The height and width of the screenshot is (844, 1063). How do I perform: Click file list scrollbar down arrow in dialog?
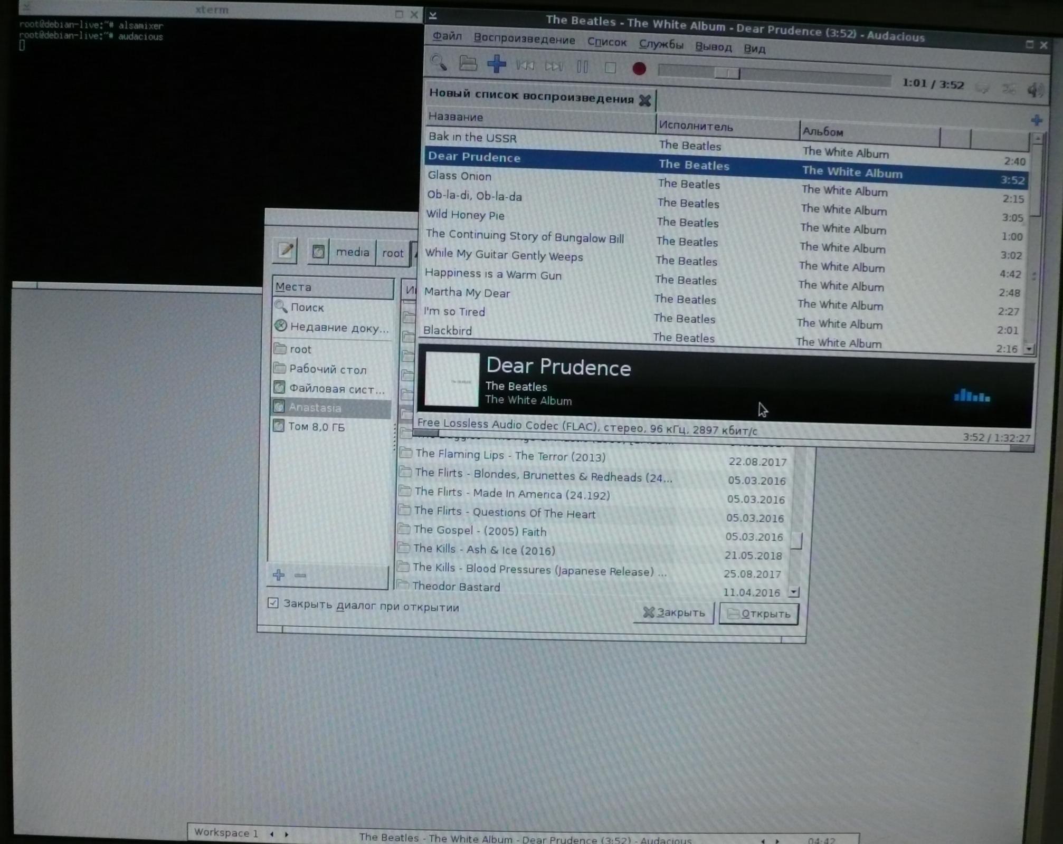(x=794, y=592)
